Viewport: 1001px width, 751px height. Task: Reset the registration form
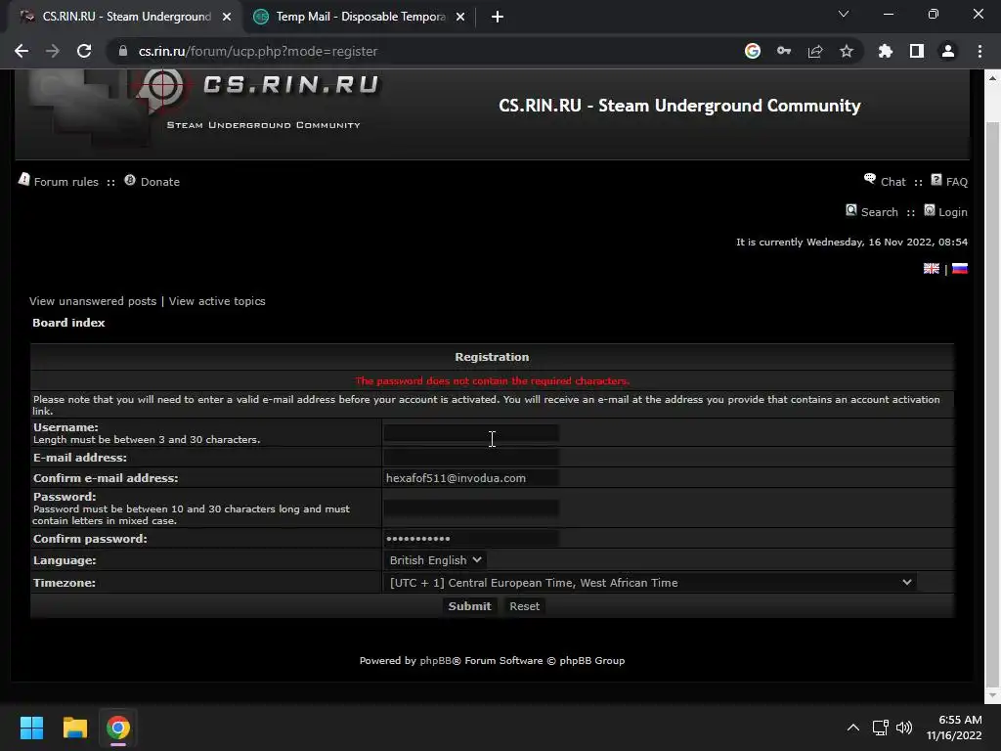(x=524, y=606)
